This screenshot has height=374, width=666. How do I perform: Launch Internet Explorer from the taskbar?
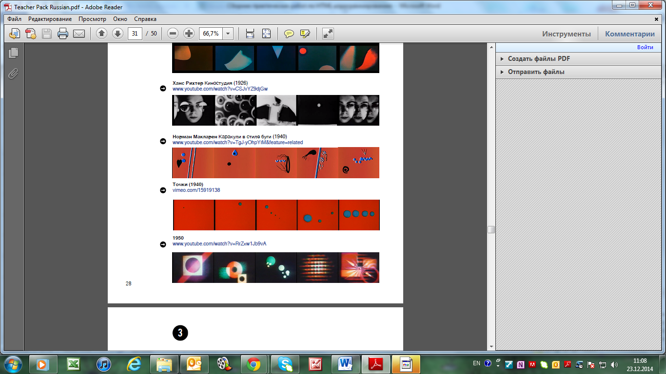[x=134, y=364]
